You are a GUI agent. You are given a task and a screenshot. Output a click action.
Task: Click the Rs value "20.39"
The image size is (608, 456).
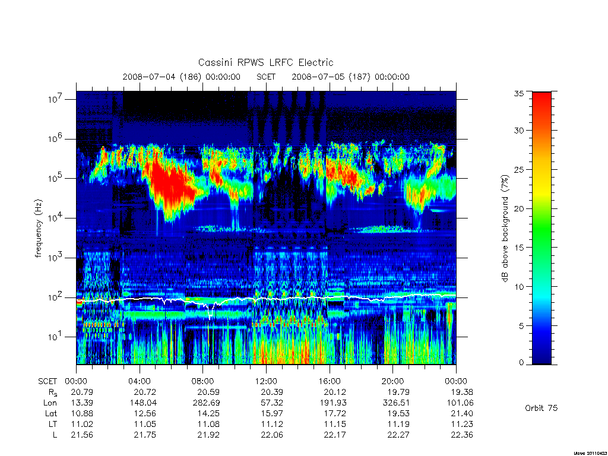(272, 392)
